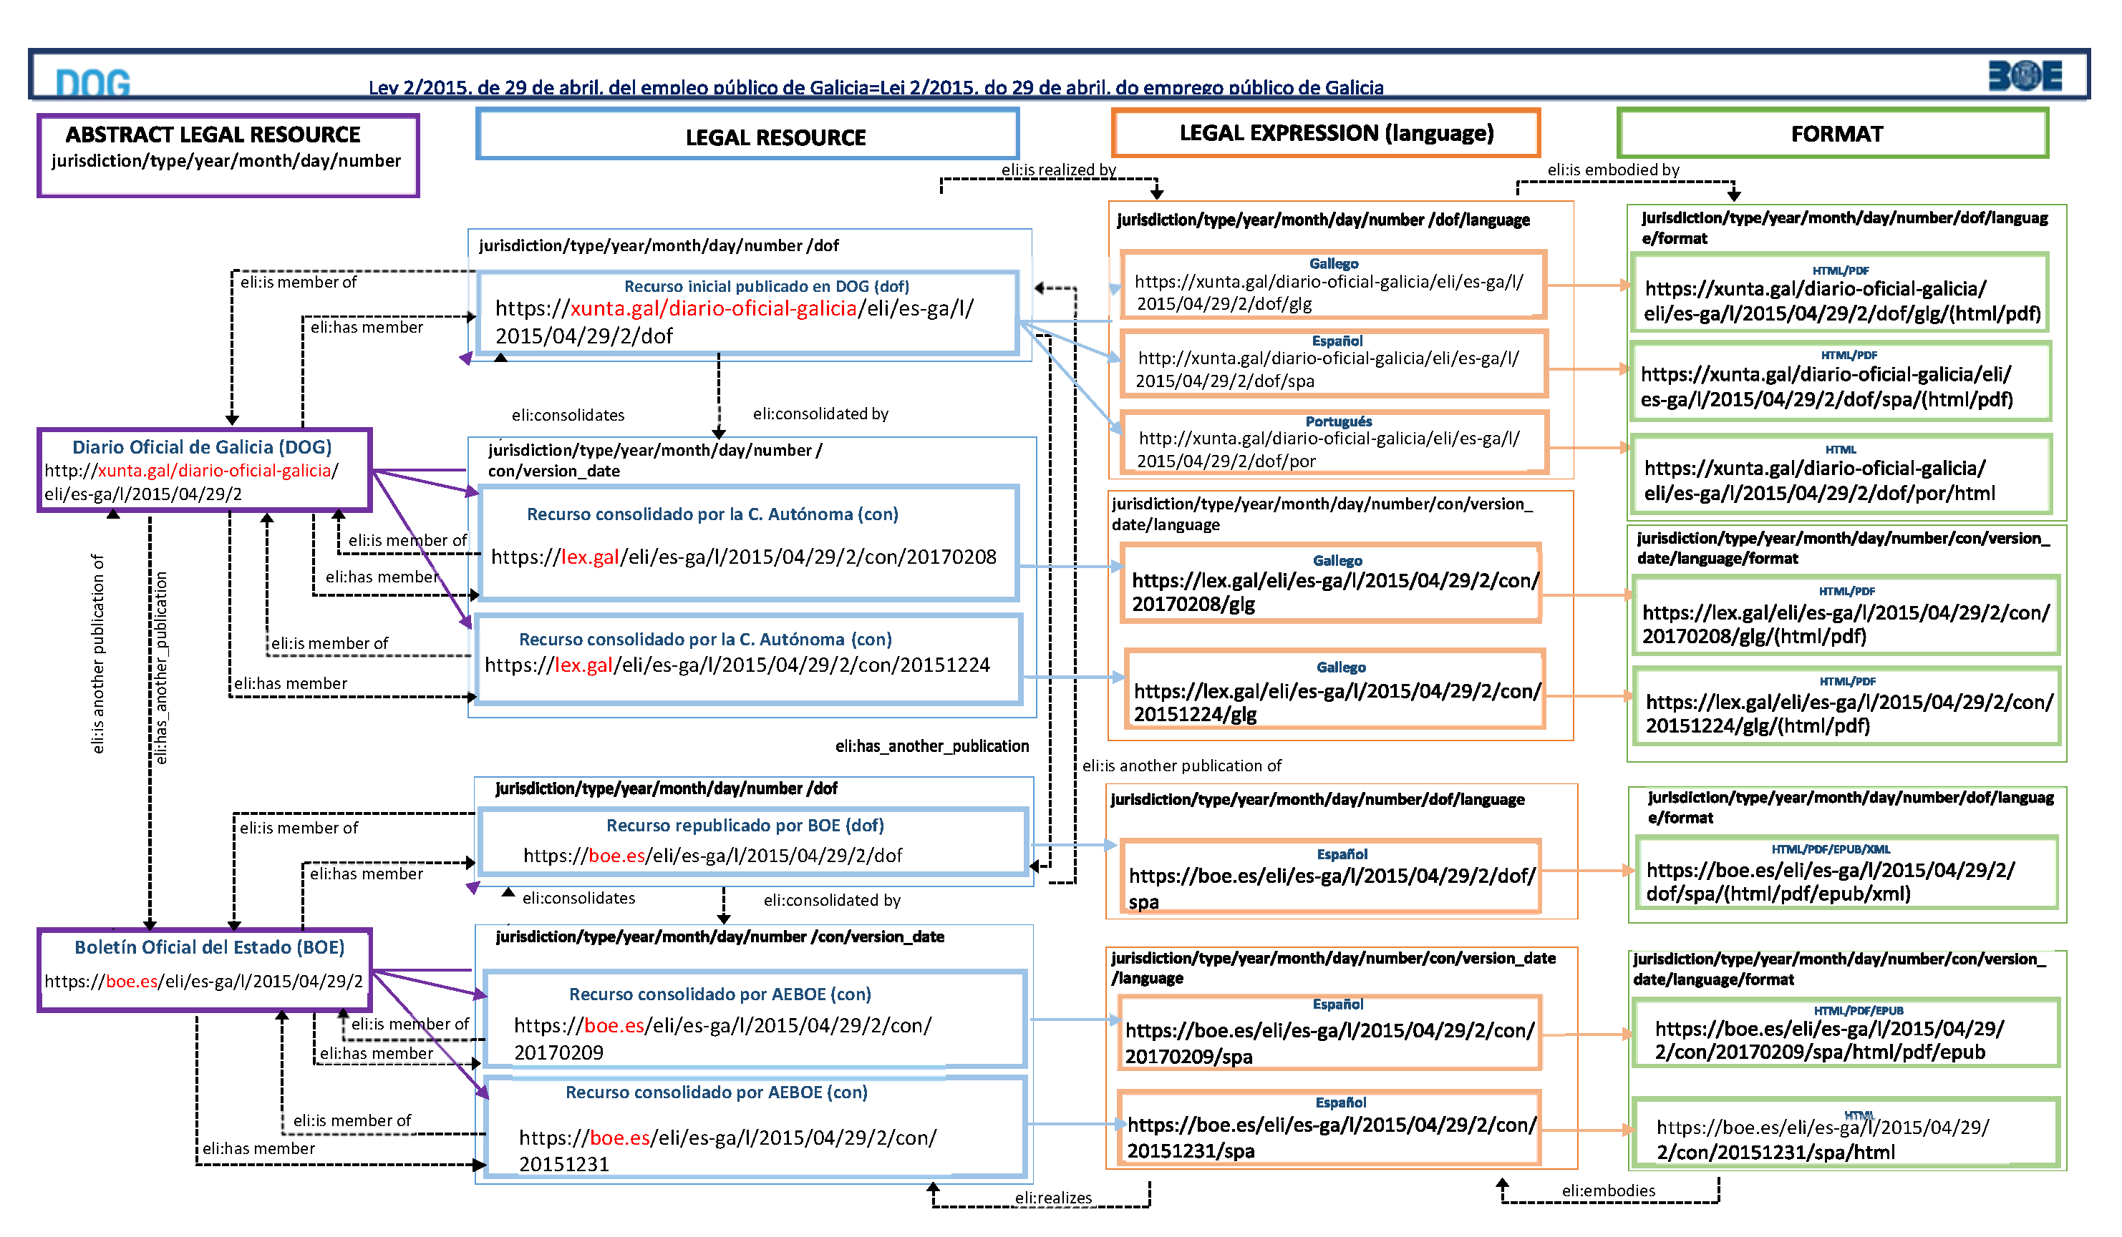
Task: Click the Ley 2/2015 title text in header
Action: tap(876, 87)
